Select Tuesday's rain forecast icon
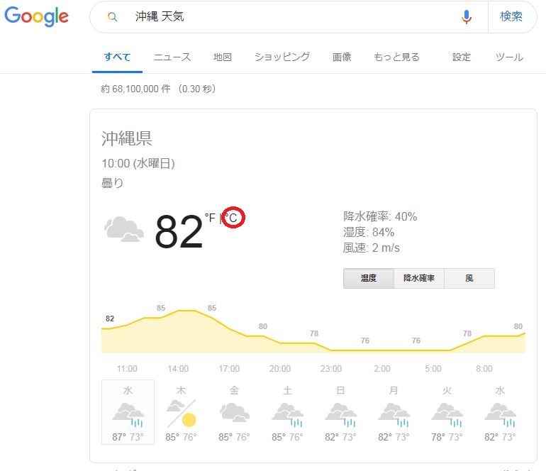 coord(447,413)
